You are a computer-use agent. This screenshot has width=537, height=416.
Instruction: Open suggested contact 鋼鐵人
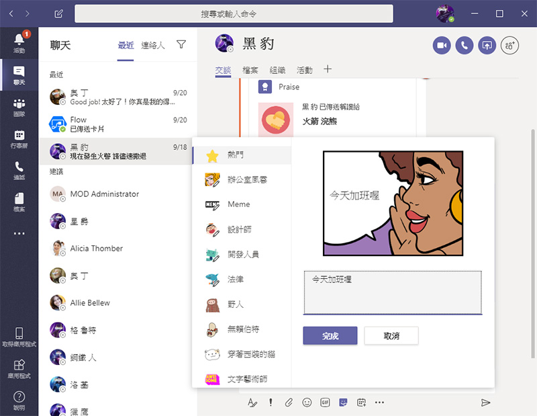(x=118, y=358)
